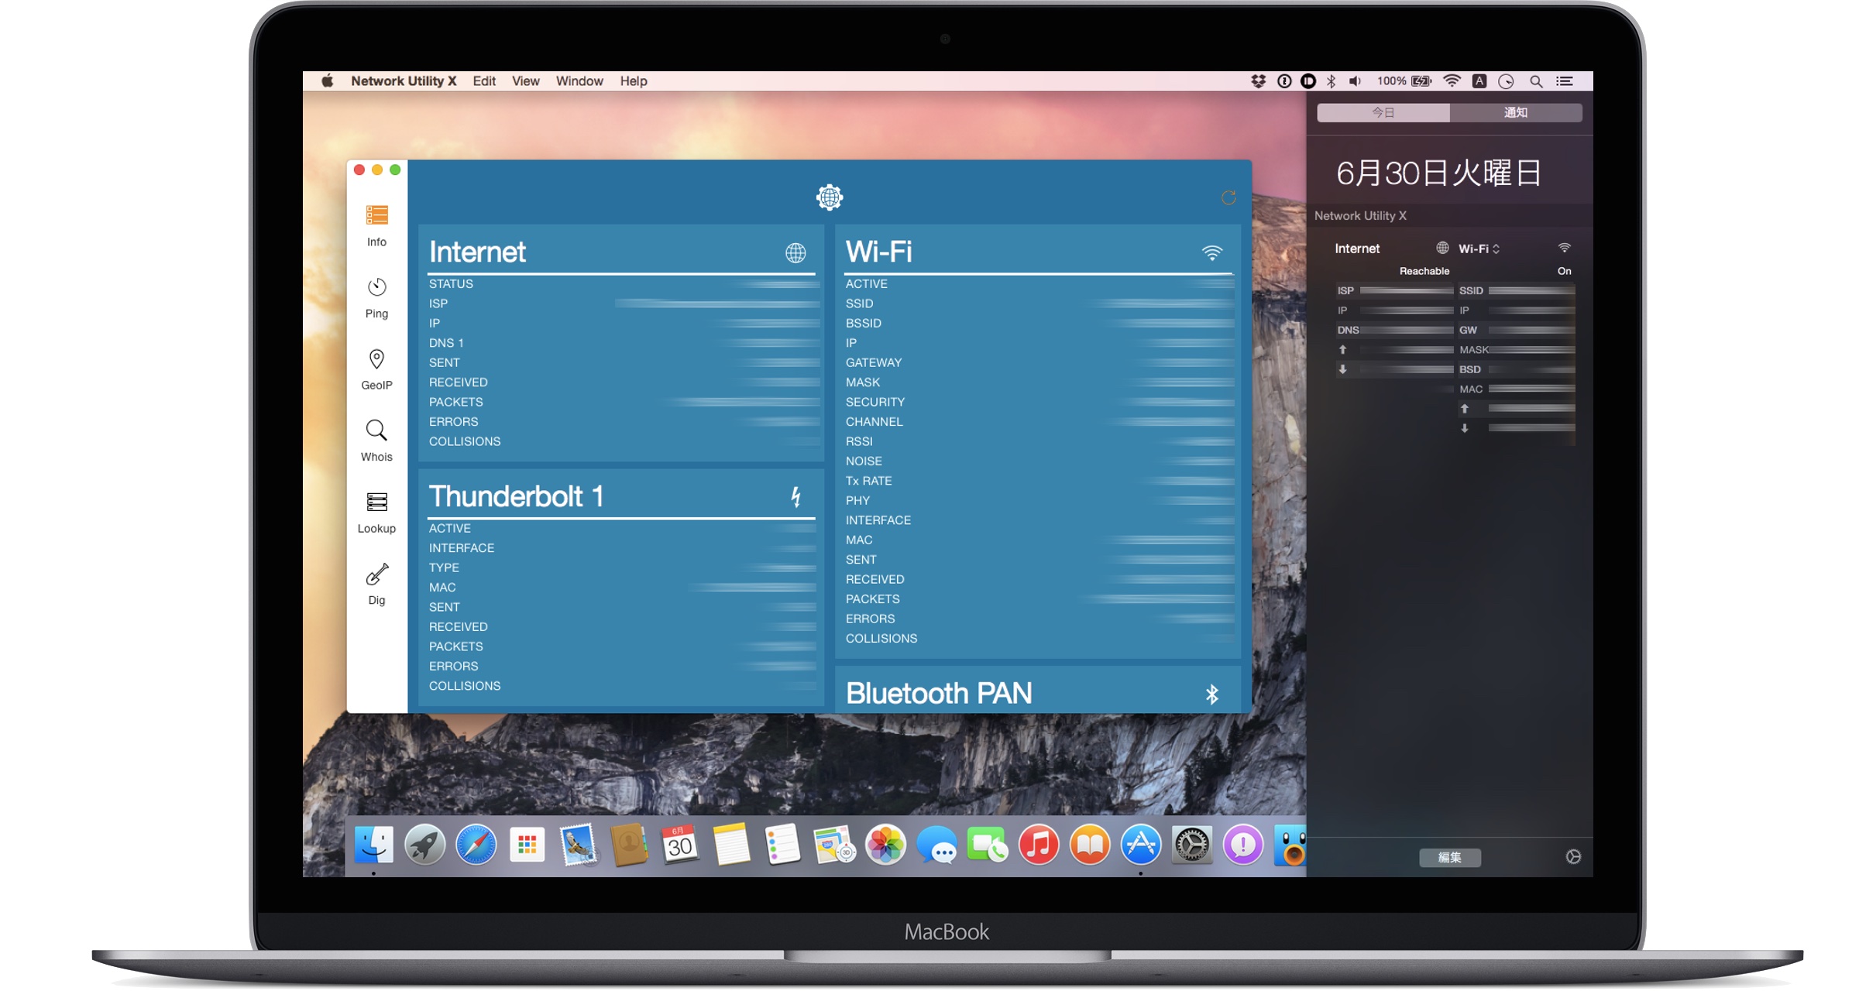This screenshot has height=991, width=1859.
Task: Launch Safari from the Dock
Action: [476, 845]
